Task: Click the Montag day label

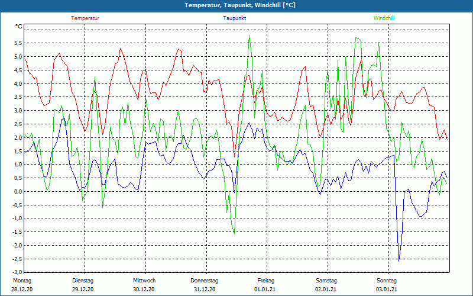Action: coord(22,281)
